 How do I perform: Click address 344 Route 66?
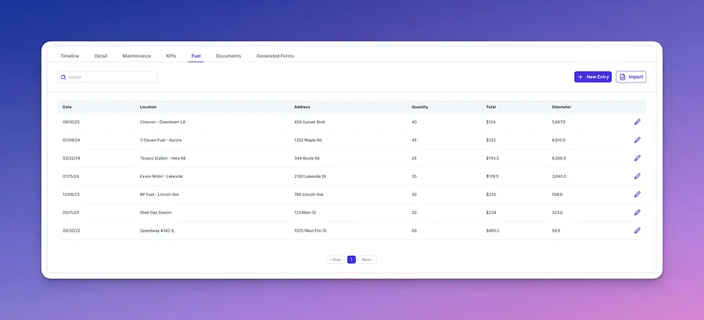click(307, 158)
